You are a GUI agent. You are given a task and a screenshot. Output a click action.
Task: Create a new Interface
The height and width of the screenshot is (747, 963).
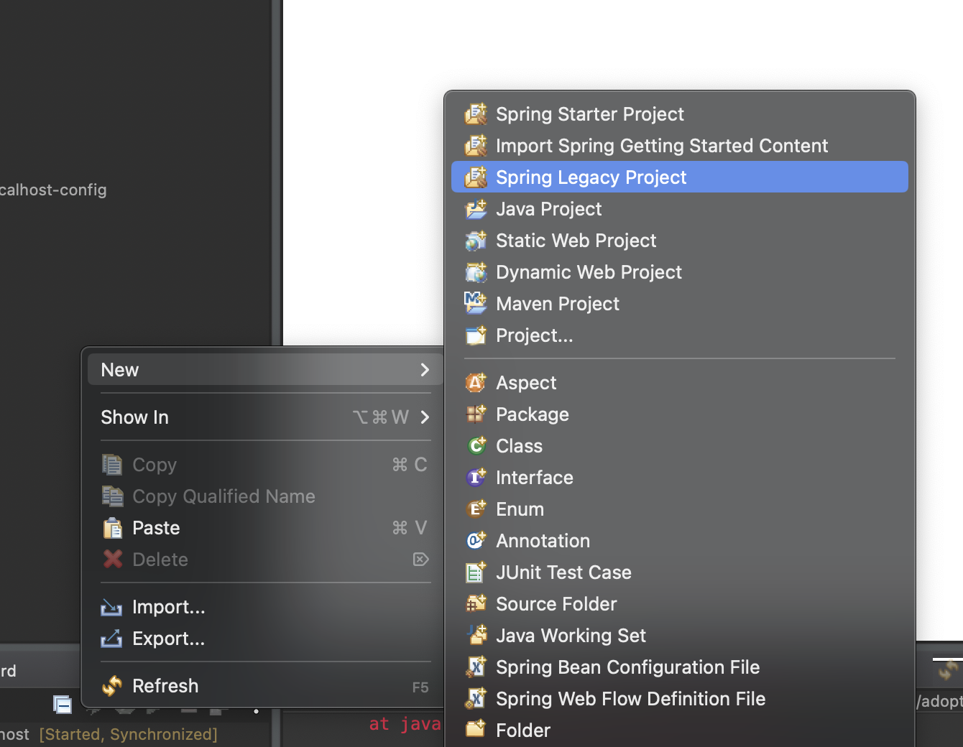point(680,478)
